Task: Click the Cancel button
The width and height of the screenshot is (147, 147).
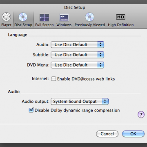Action: pos(107,134)
